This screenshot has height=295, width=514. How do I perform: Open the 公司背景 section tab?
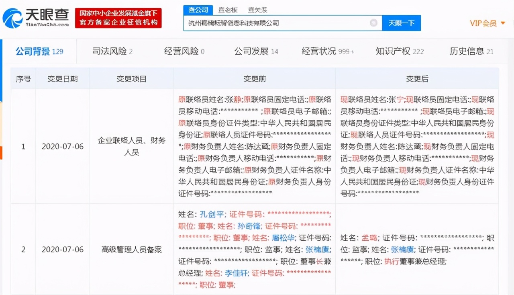point(39,51)
